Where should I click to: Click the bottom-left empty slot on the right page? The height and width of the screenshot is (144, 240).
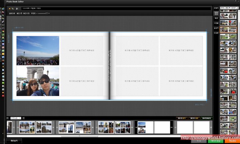tap(137, 81)
